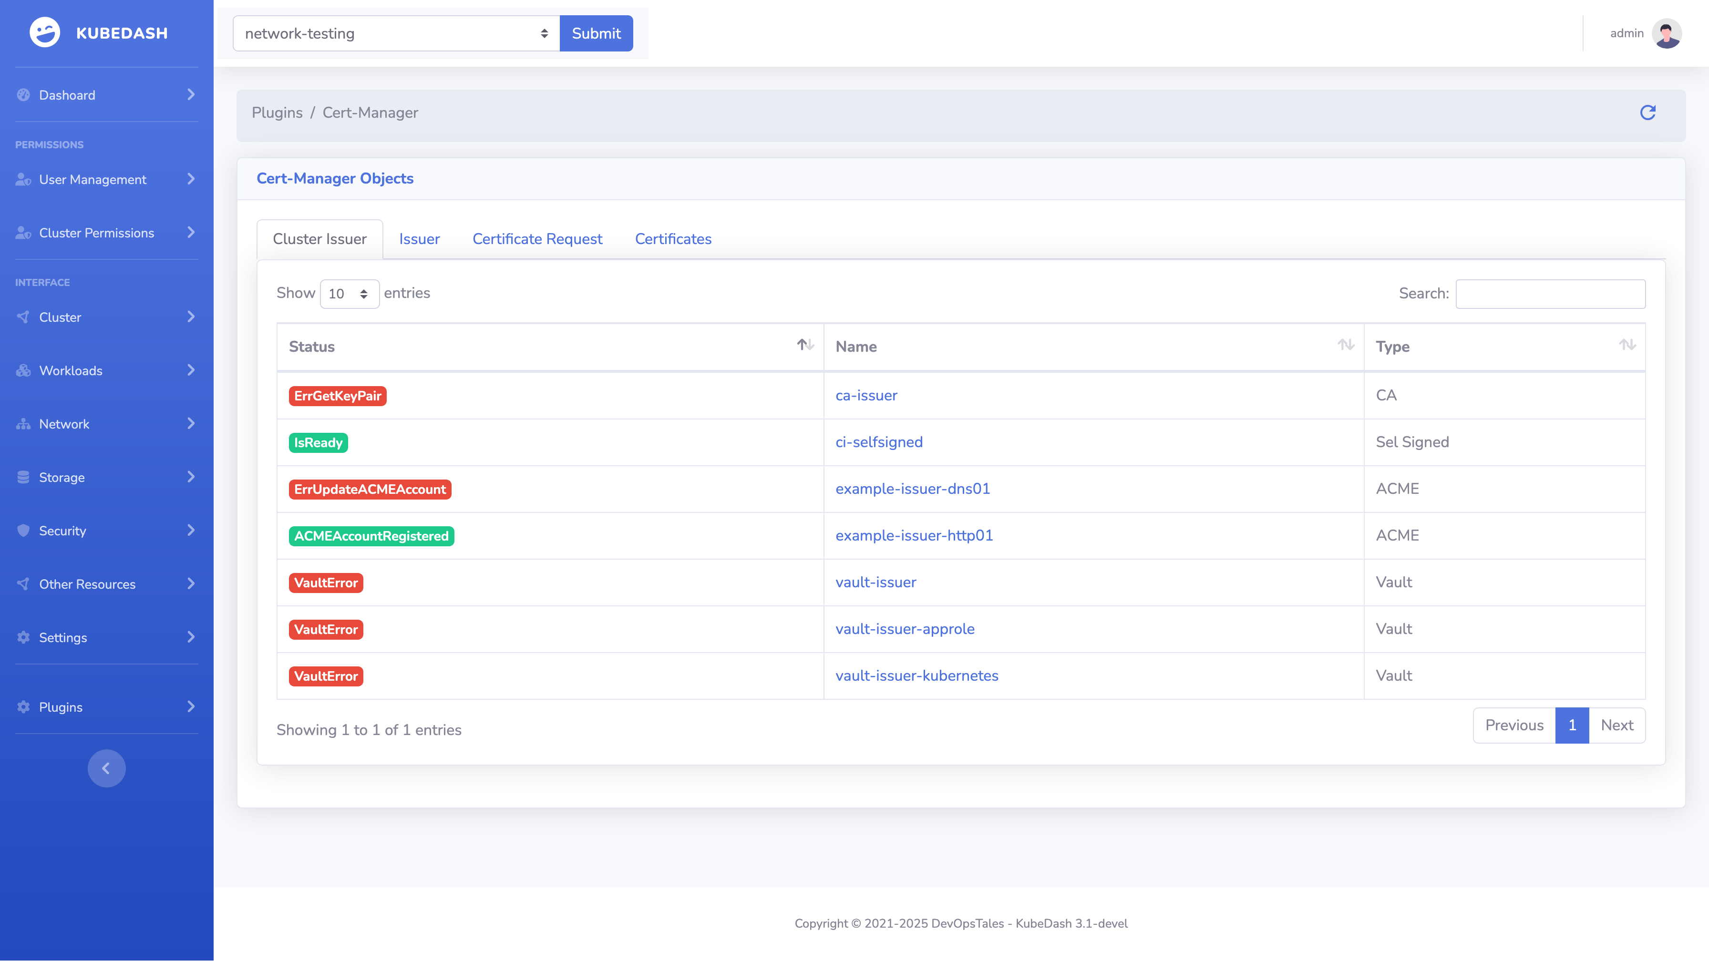Switch to the Certificate Request tab
1709x961 pixels.
pos(537,239)
